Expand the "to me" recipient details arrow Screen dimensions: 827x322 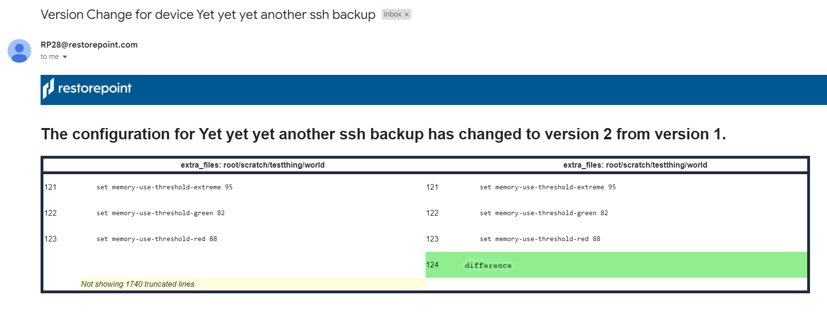65,57
